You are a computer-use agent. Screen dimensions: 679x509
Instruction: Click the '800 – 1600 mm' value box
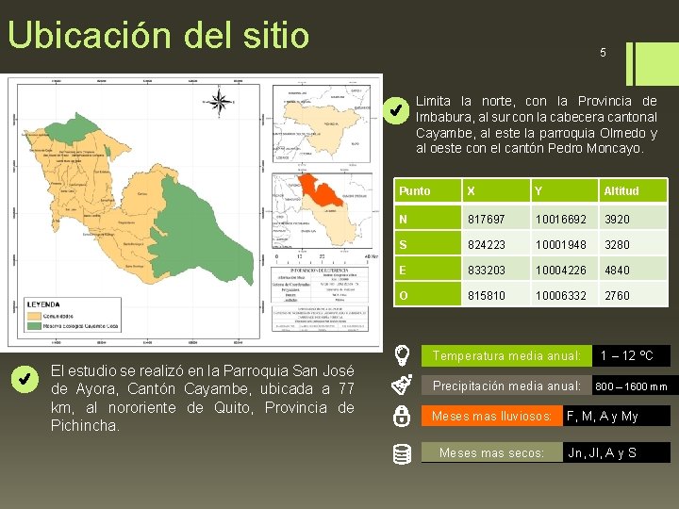(636, 386)
